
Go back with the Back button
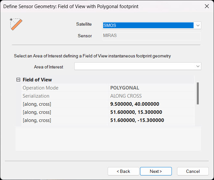123,171
